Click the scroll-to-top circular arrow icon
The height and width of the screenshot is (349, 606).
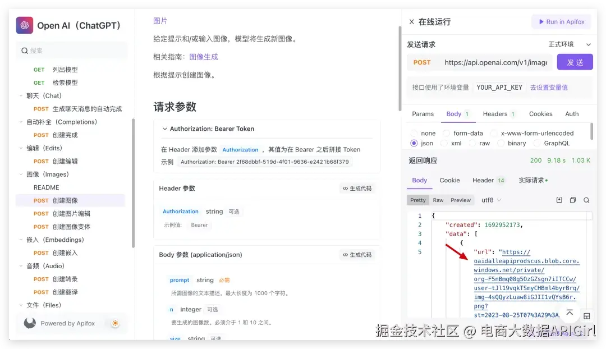[570, 313]
